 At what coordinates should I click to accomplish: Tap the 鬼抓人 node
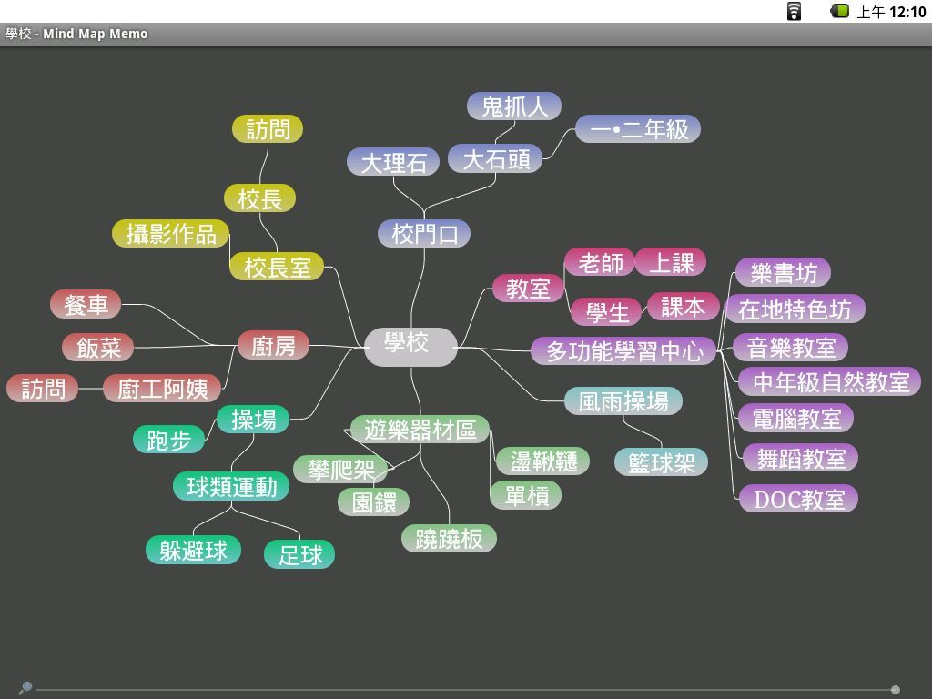point(514,106)
